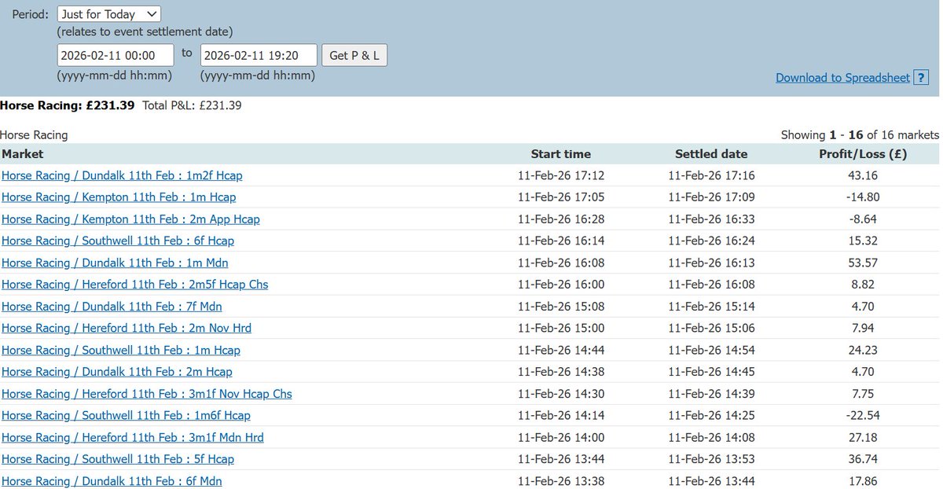Open the Dundalk 1m Mdn market
Screen dimensions: 943x489
[115, 263]
